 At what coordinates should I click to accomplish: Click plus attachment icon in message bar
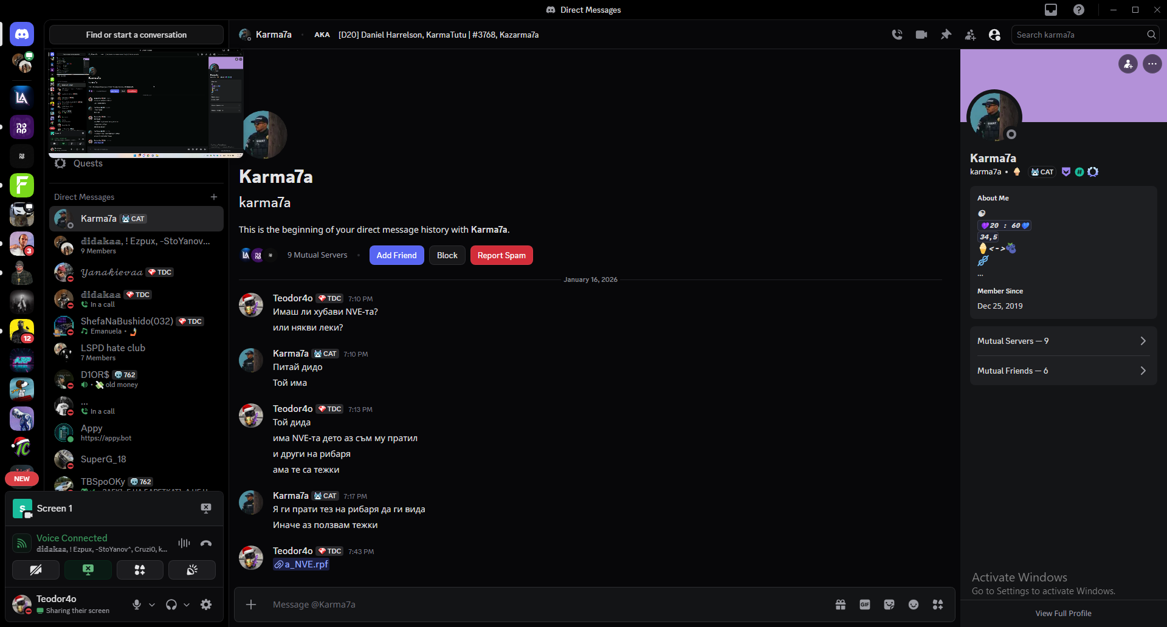(x=251, y=605)
